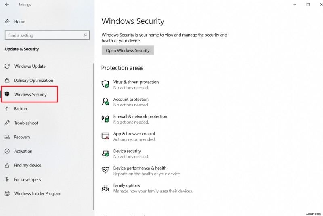This screenshot has height=216, width=323.
Task: Open Recovery settings
Action: pos(22,137)
